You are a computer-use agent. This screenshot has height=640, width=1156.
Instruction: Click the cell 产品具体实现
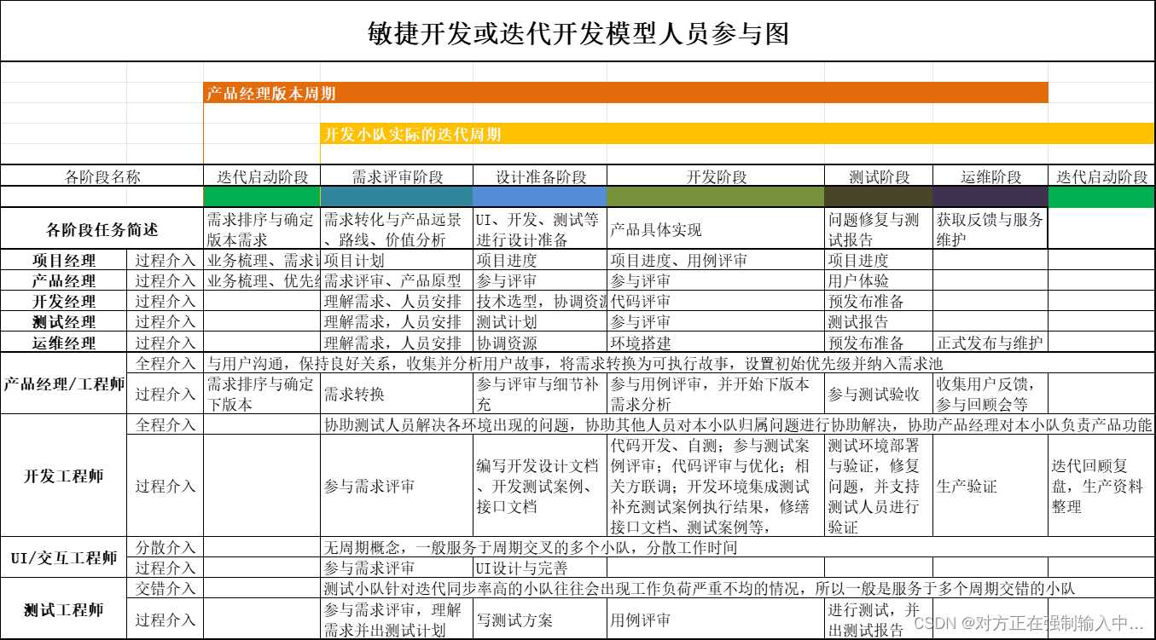(717, 229)
